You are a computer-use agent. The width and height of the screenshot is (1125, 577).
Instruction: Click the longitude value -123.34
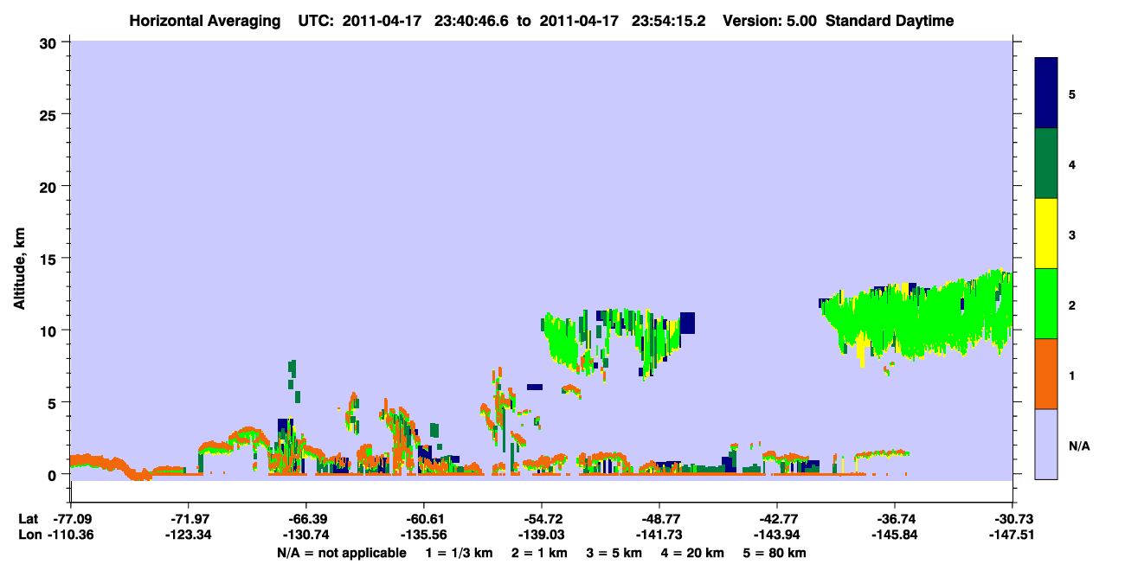coord(188,535)
